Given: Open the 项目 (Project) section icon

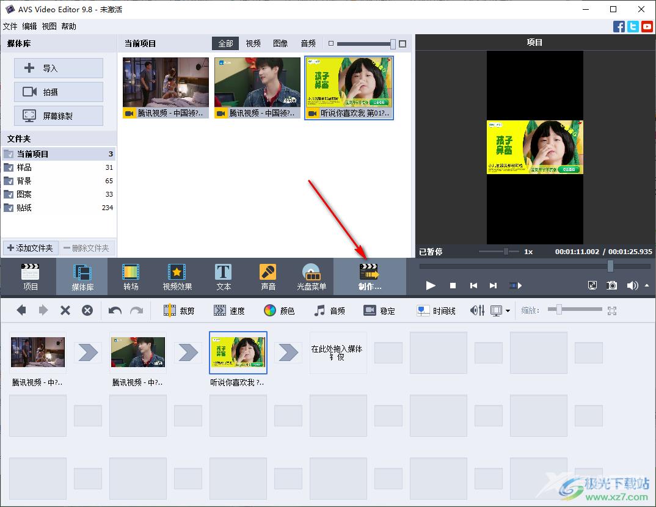Looking at the screenshot, I should [x=30, y=277].
